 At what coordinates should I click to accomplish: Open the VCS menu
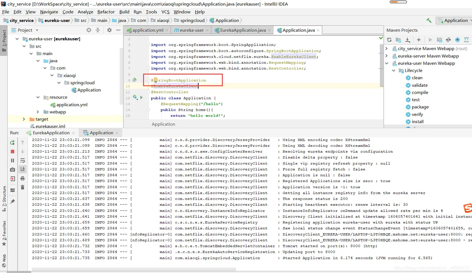pos(165,12)
